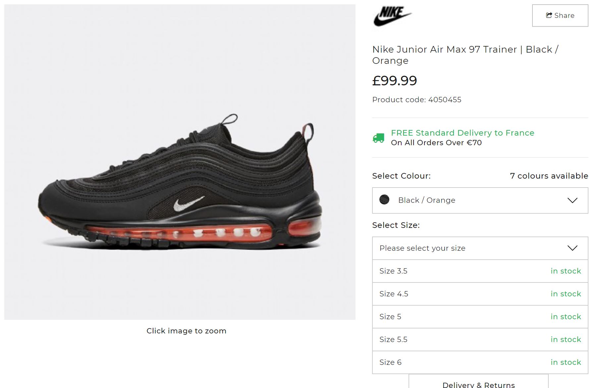Click the product title Nike Junior Air Max 97
The image size is (607, 388).
click(x=465, y=55)
